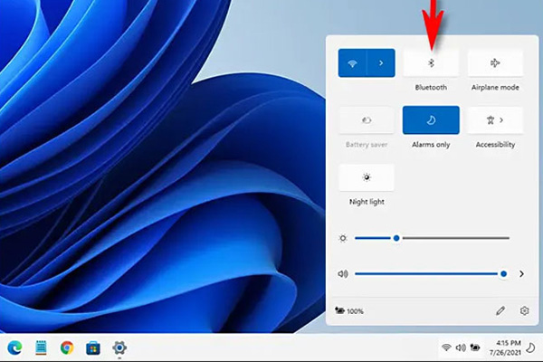Click the Wi-Fi tray icon
The image size is (543, 362).
click(446, 348)
